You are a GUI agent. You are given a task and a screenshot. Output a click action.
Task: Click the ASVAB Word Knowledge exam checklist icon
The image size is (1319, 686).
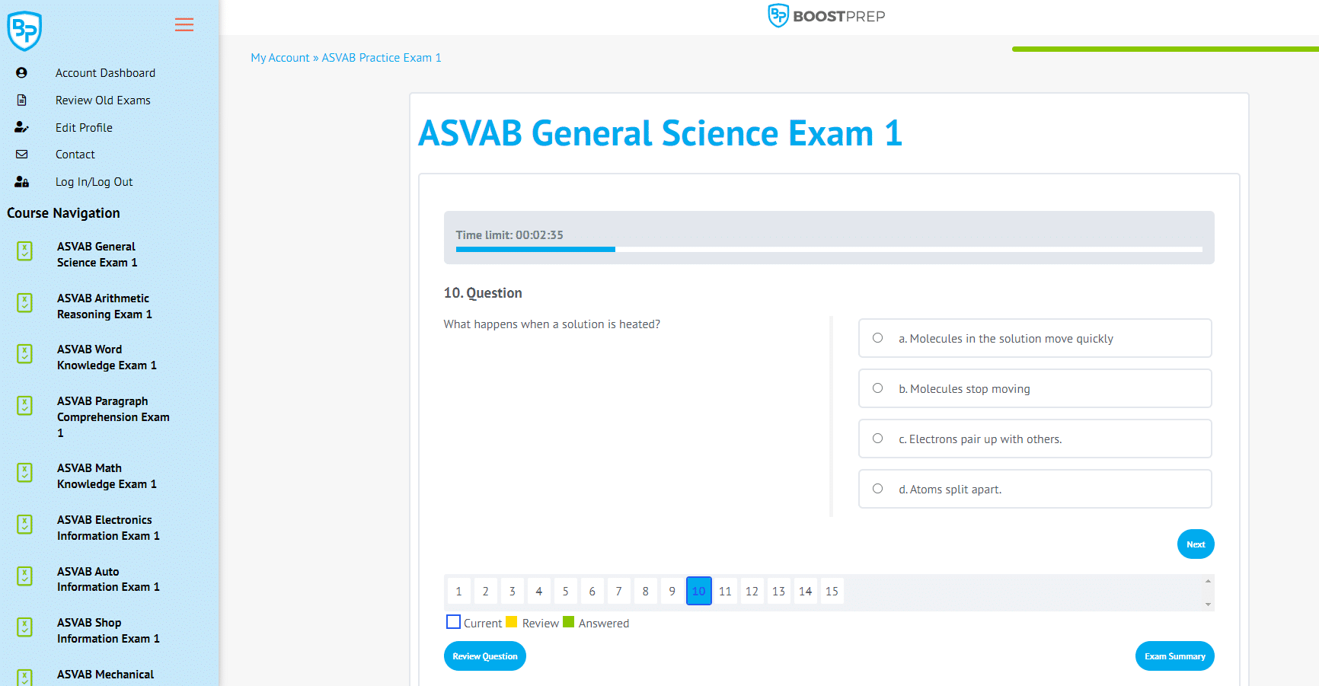pos(25,354)
